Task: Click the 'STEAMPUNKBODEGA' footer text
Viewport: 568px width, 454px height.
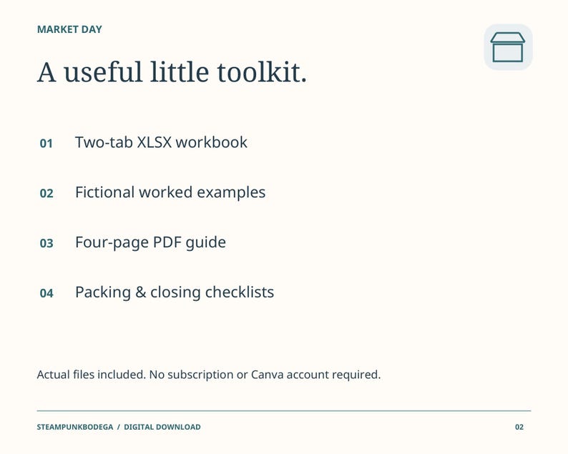Action: [x=75, y=427]
